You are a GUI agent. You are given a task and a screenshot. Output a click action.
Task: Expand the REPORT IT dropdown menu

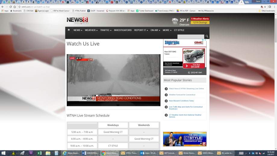(x=141, y=30)
